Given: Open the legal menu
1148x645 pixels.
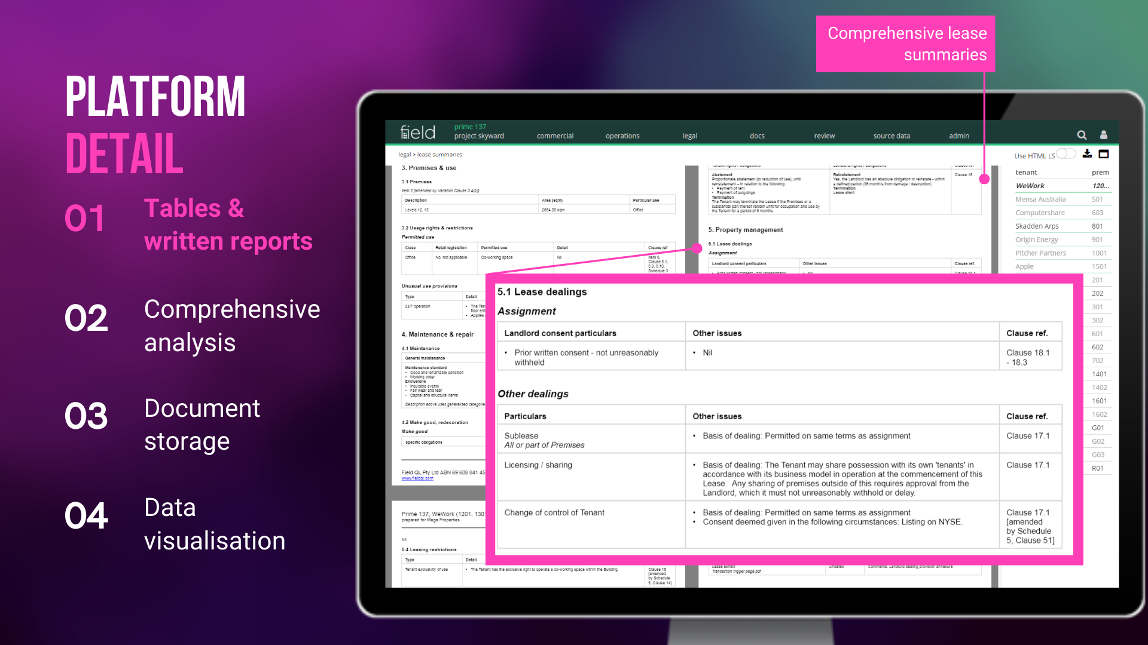Looking at the screenshot, I should (690, 136).
